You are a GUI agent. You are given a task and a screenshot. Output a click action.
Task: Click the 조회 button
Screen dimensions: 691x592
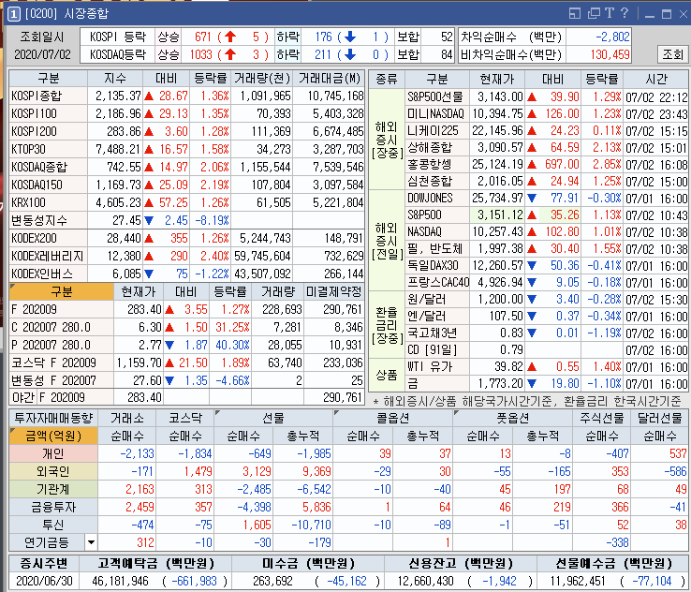672,54
